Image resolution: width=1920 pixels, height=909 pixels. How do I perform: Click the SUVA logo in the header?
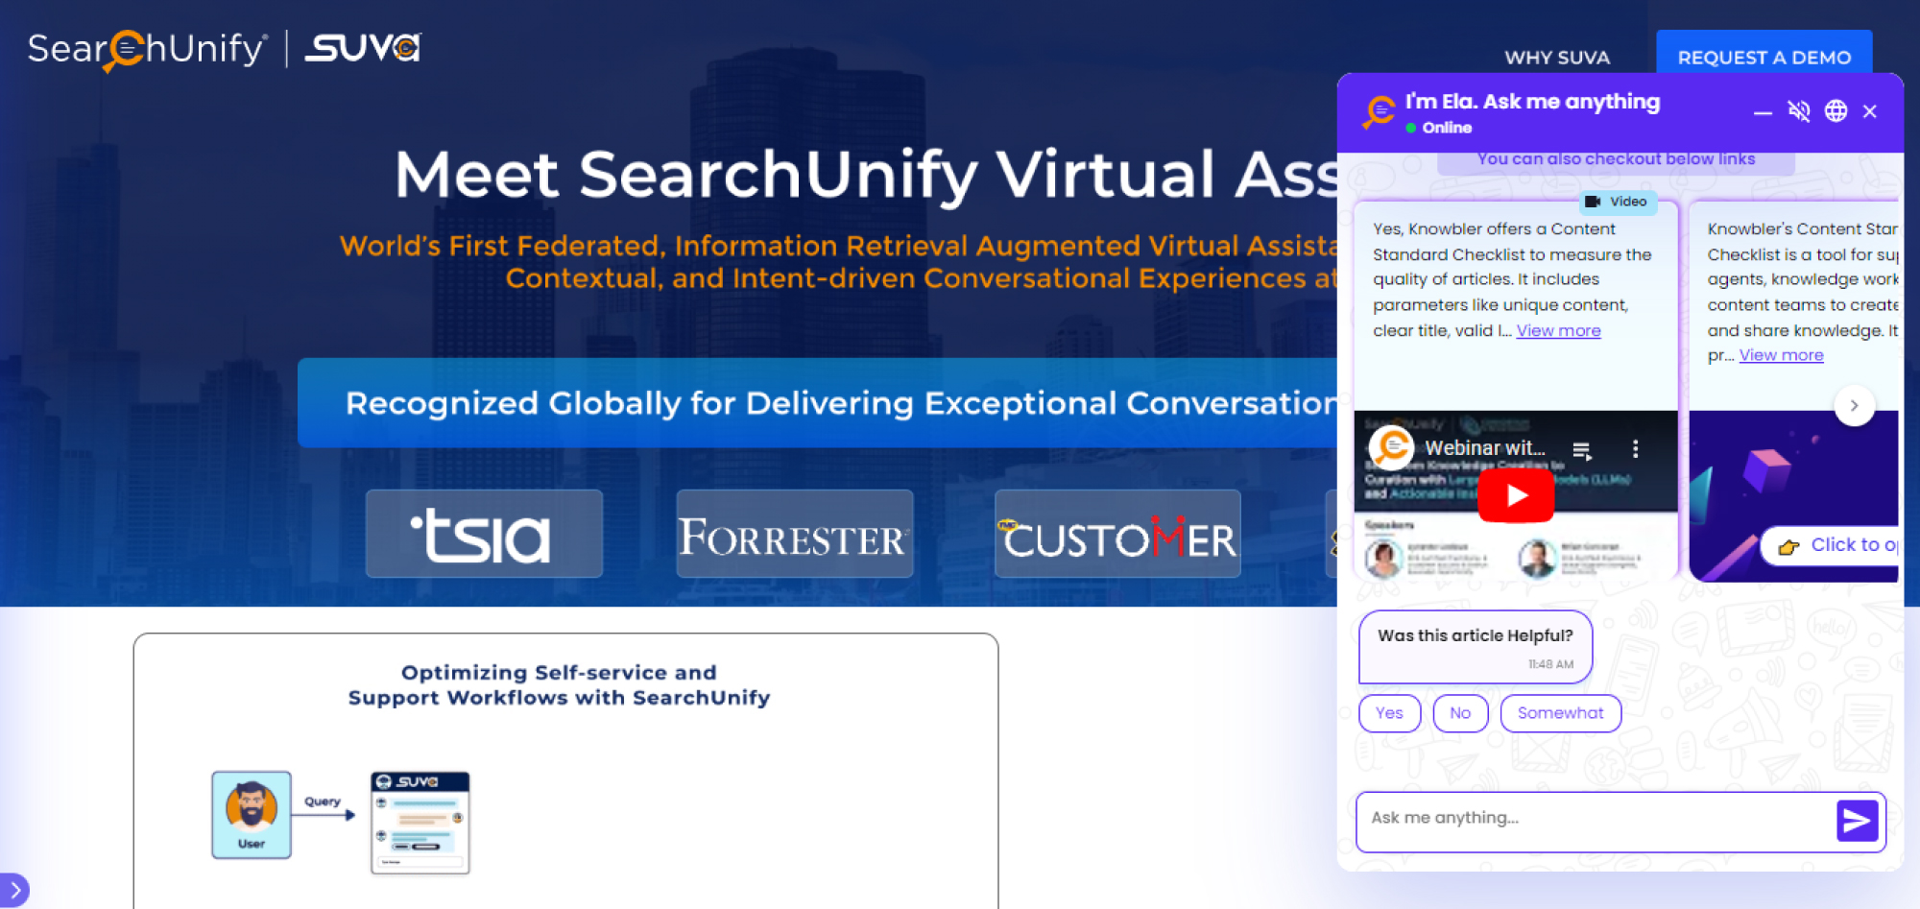363,48
